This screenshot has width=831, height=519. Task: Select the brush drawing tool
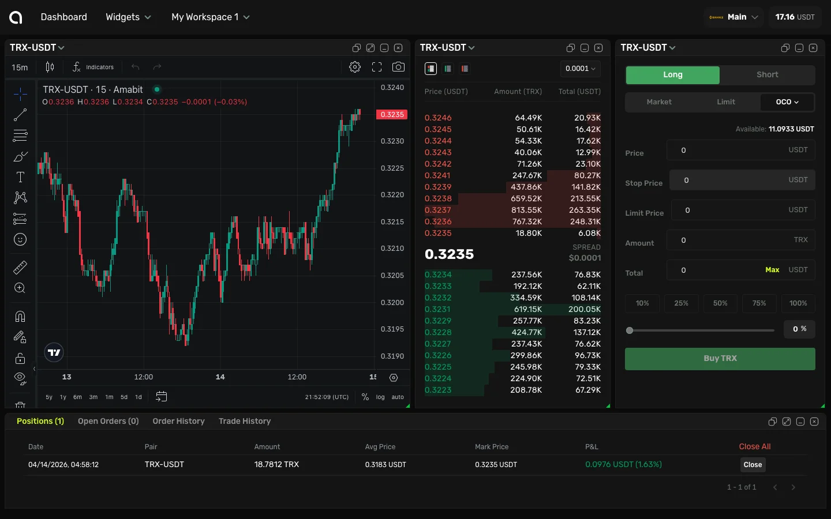[20, 156]
